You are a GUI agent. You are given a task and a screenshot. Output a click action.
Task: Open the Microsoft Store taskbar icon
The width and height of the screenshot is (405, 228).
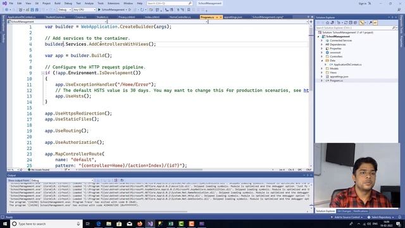(x=119, y=224)
